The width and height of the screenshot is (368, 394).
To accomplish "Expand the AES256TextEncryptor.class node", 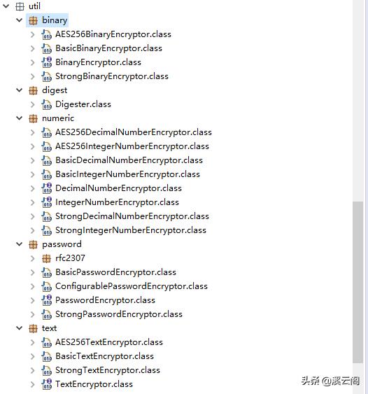I will click(x=33, y=342).
